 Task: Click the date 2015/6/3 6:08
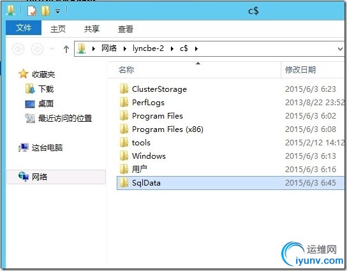pyautogui.click(x=311, y=129)
